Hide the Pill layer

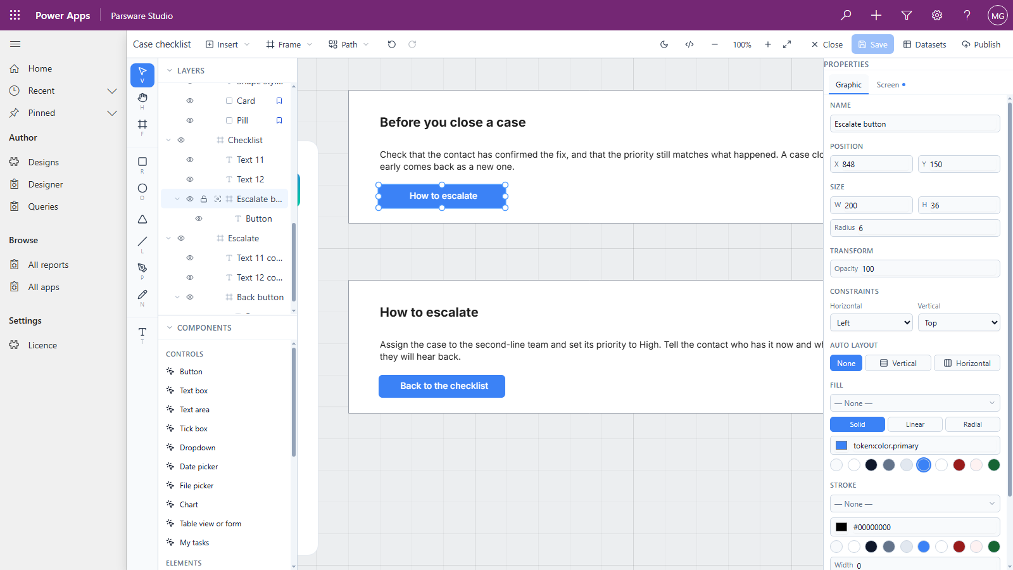(x=190, y=120)
